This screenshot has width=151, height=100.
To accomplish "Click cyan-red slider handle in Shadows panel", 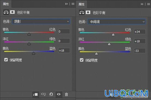I will (29, 34).
